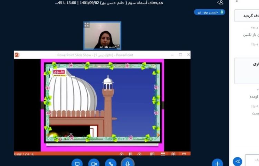Switch to Reading view in status bar

click(x=173, y=154)
